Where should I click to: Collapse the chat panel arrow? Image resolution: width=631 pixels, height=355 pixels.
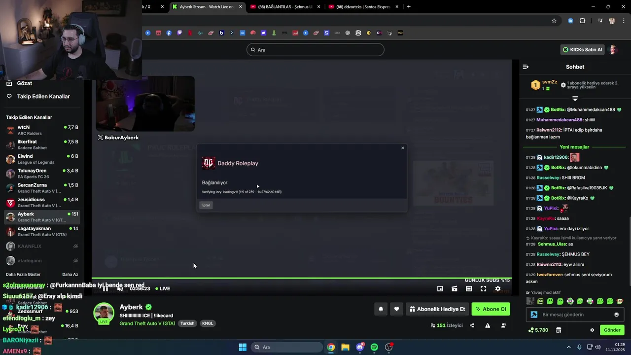(x=526, y=67)
